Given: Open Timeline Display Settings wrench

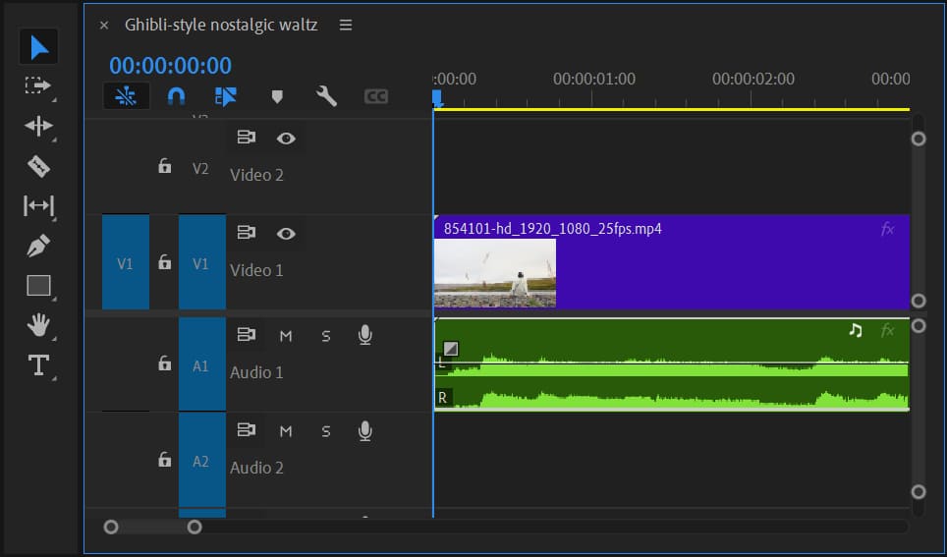Looking at the screenshot, I should tap(326, 96).
